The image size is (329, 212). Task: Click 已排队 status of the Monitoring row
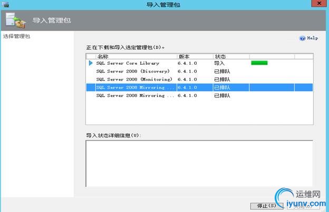pyautogui.click(x=222, y=79)
